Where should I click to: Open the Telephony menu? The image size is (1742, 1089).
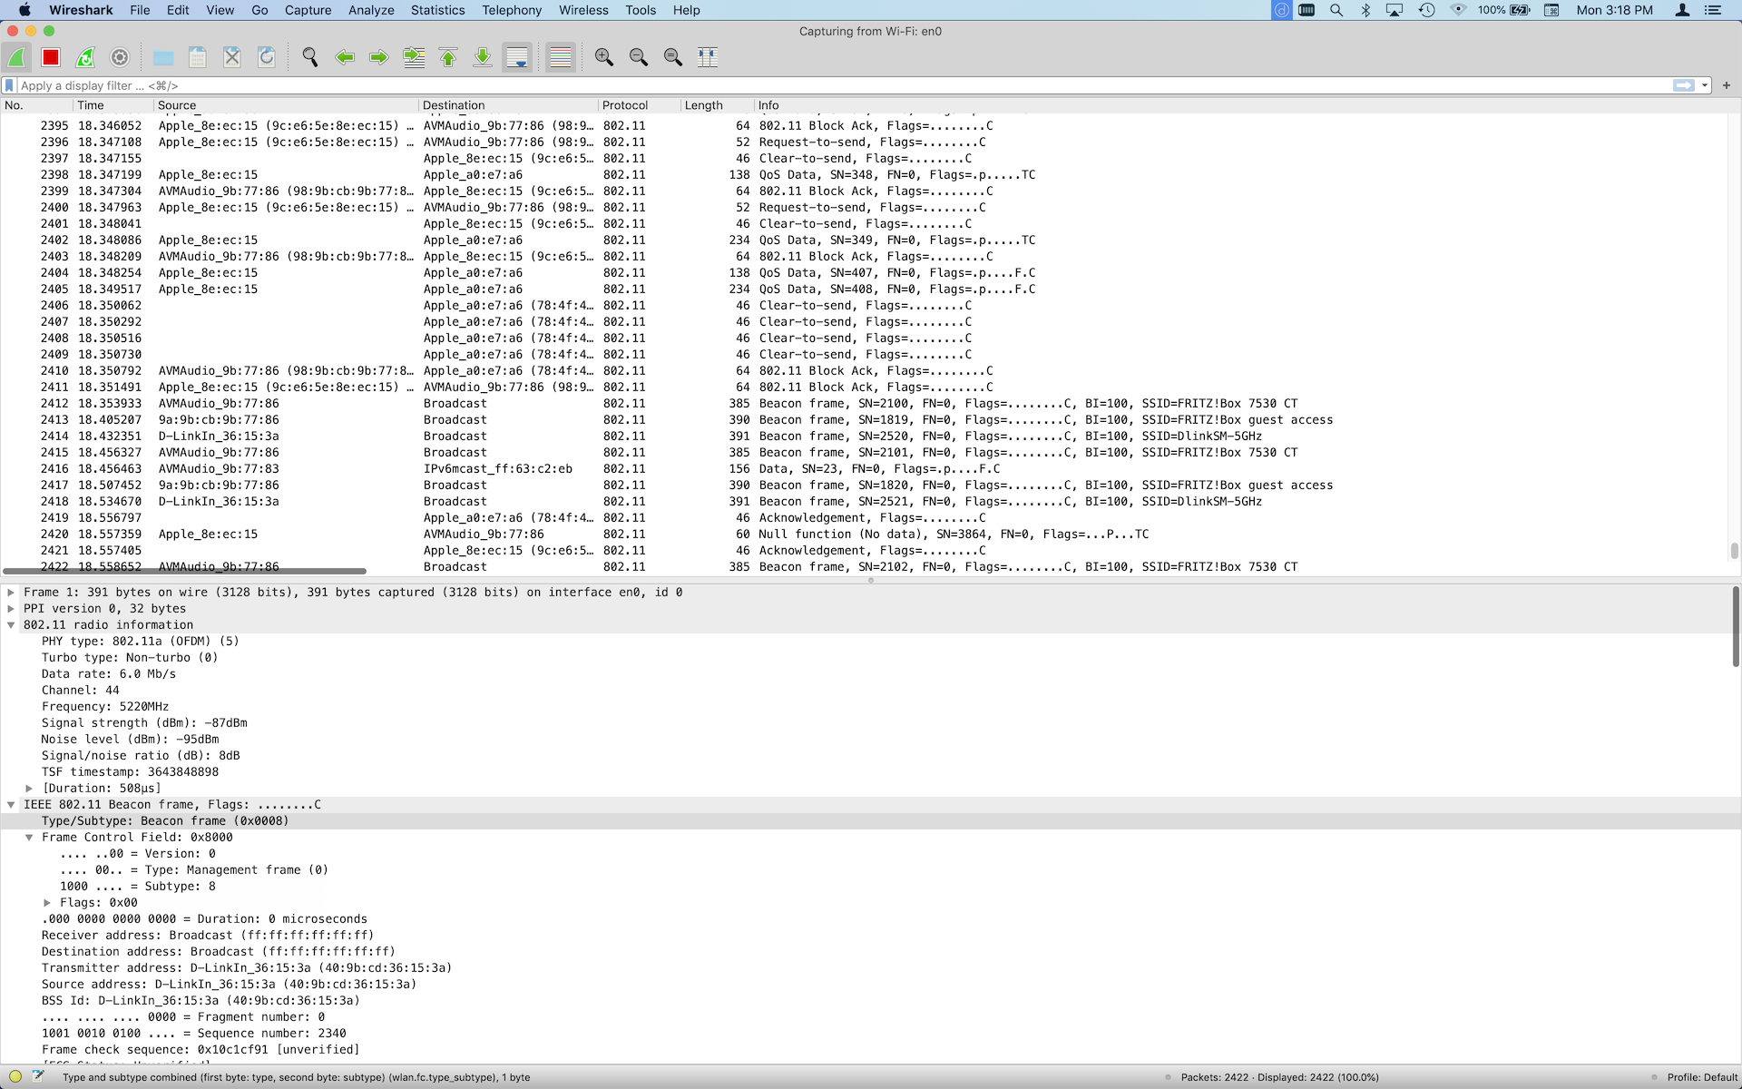click(x=512, y=10)
